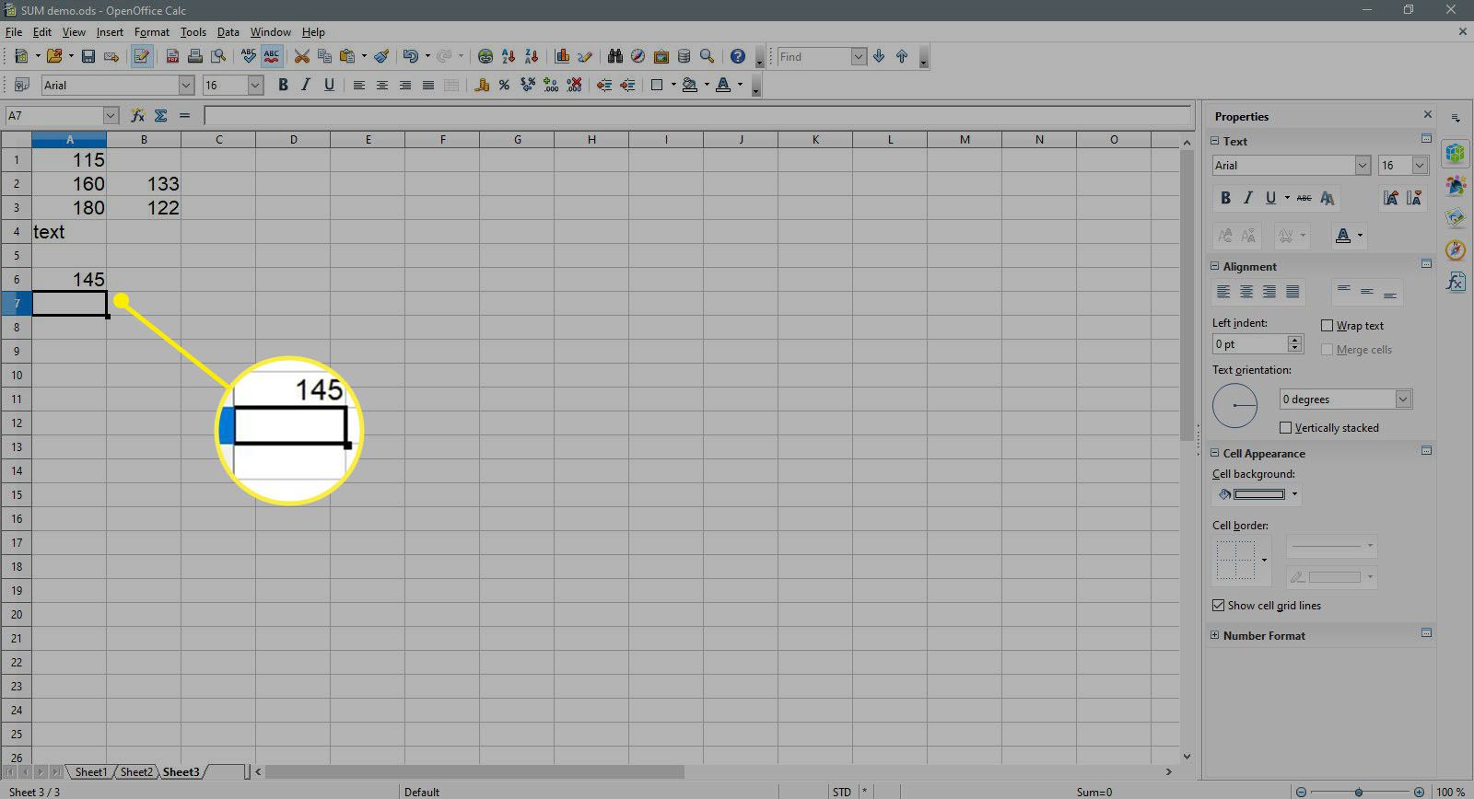Toggle AutoSpellcheck red-underline ABC icon

271,57
